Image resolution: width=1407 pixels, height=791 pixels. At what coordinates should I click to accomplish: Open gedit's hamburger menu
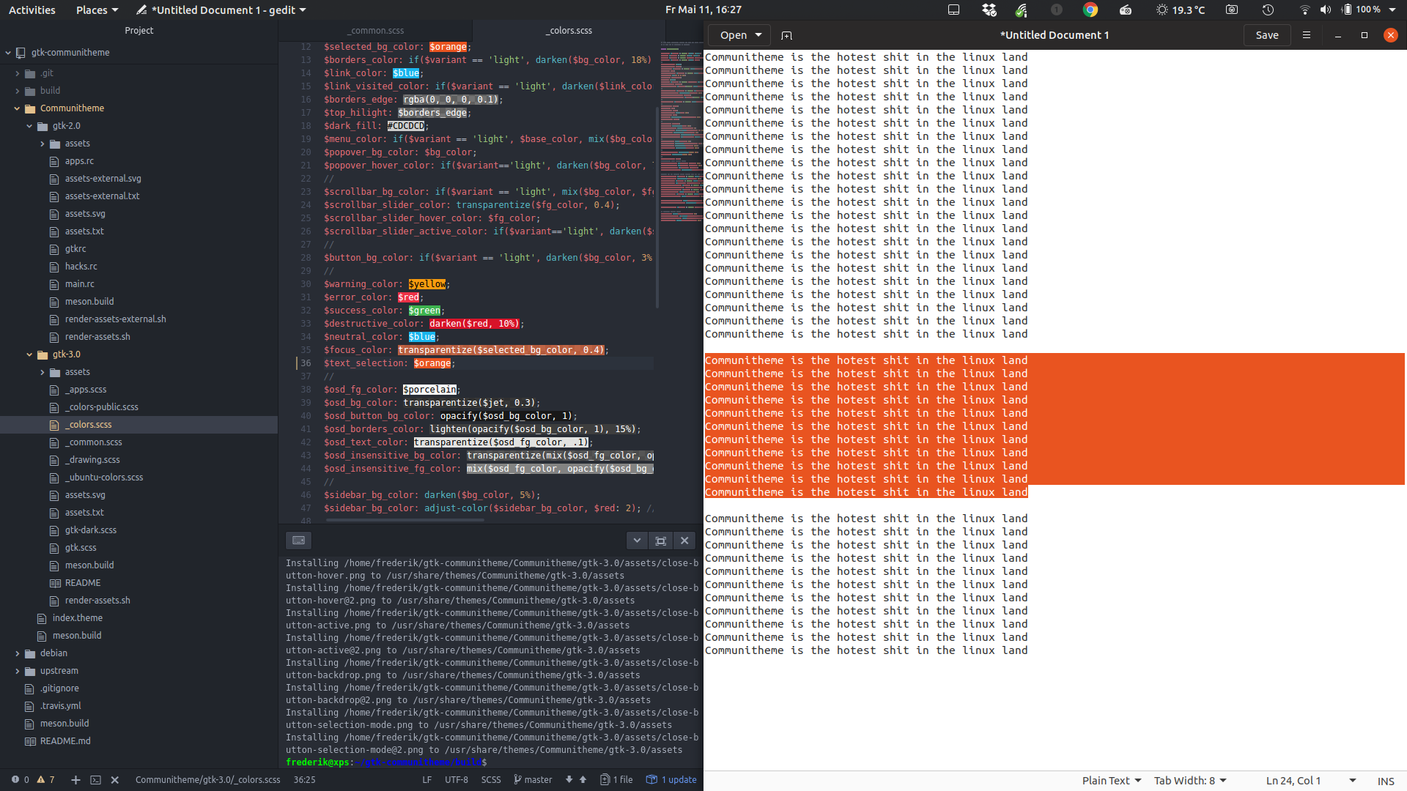(1307, 35)
